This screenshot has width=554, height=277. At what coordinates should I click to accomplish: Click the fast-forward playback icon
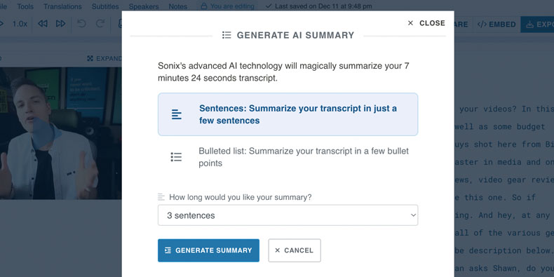coord(61,24)
